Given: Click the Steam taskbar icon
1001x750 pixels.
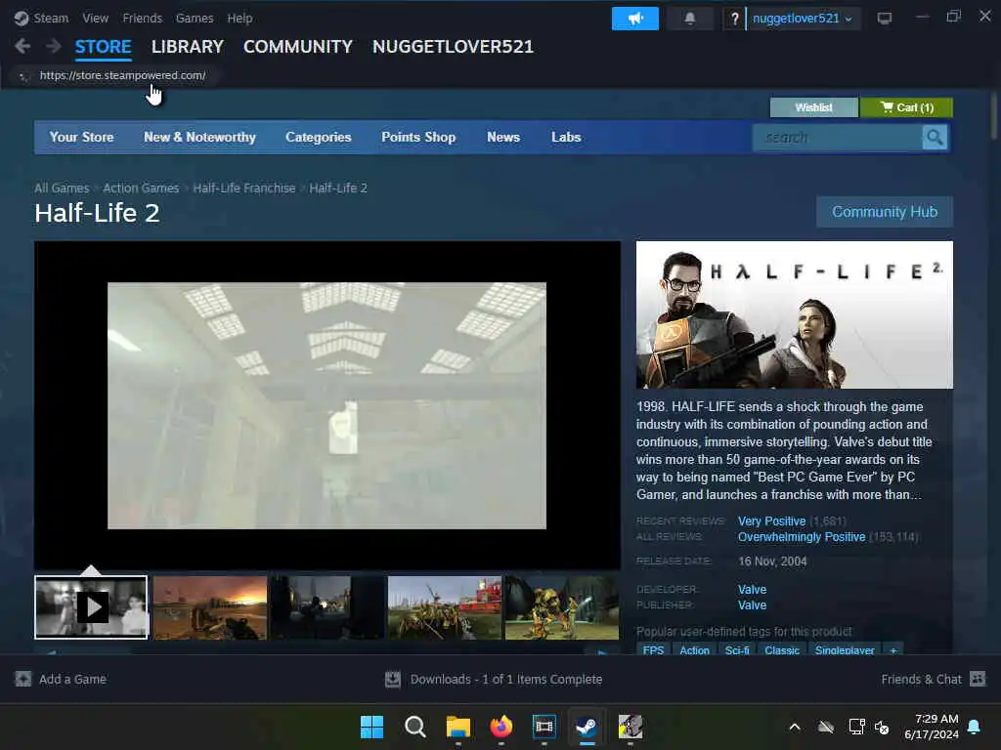Looking at the screenshot, I should [587, 727].
